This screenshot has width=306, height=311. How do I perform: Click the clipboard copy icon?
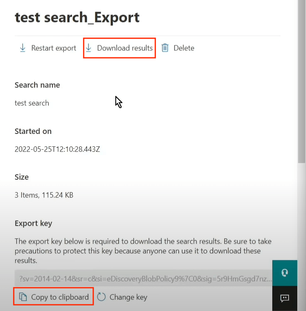(x=23, y=297)
